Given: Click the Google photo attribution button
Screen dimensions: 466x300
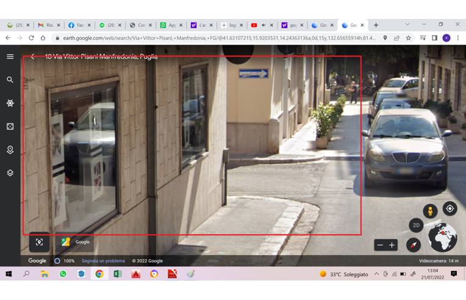Looking at the screenshot, I should pyautogui.click(x=76, y=242).
